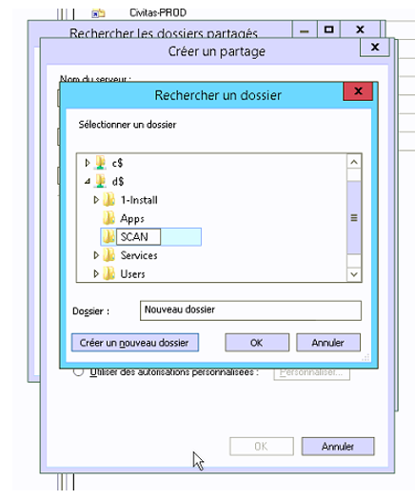Click the Civitas-PROD shortcut icon
415x500 pixels.
click(x=98, y=13)
